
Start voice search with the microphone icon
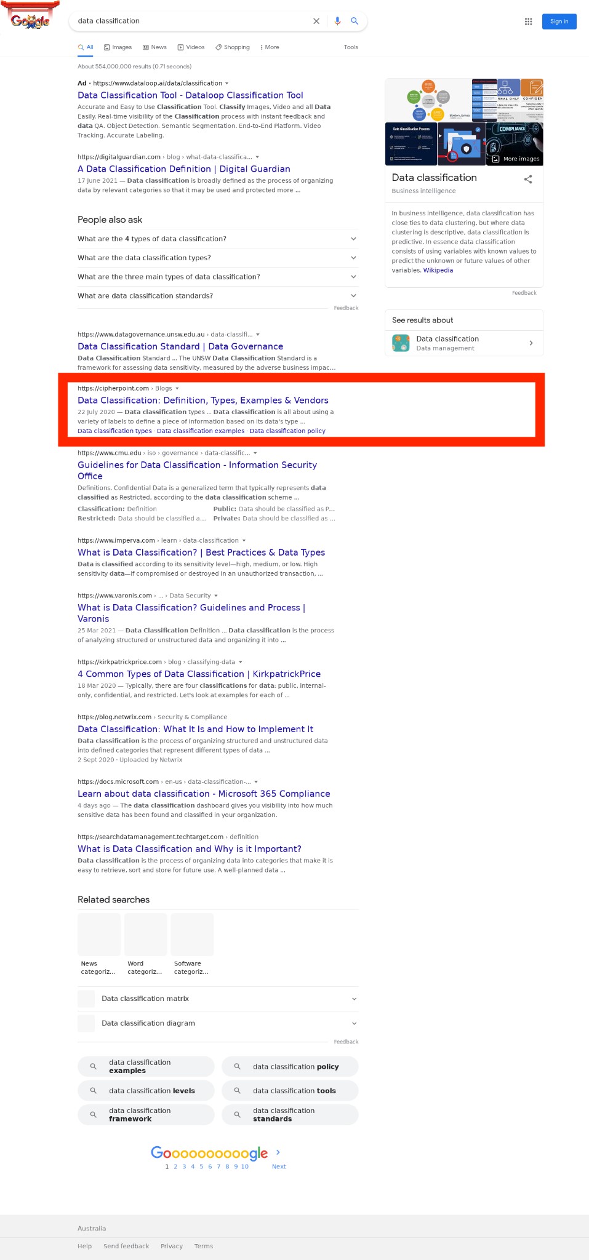point(337,21)
